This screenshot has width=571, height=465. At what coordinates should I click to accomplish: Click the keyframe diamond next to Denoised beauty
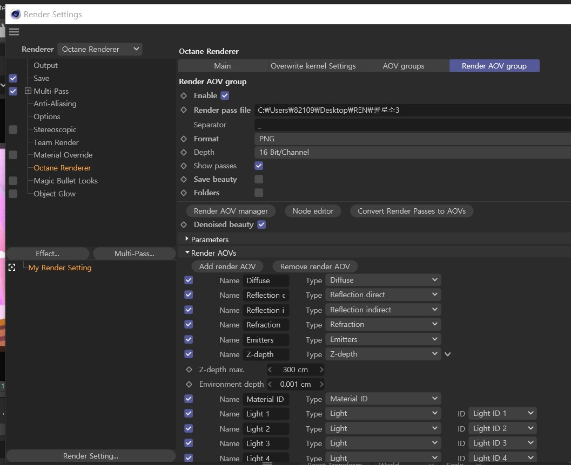pyautogui.click(x=184, y=225)
